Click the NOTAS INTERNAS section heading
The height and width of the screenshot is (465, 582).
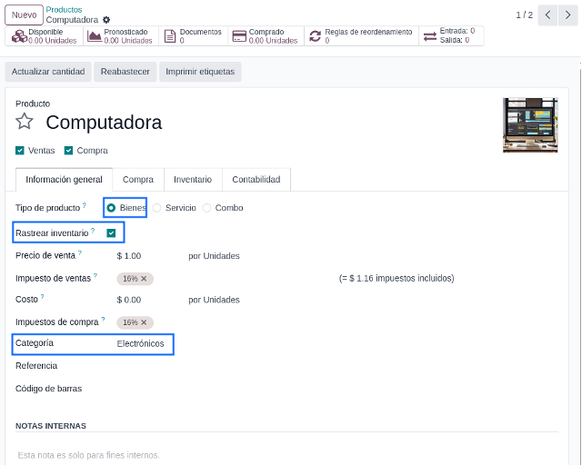[x=51, y=426]
